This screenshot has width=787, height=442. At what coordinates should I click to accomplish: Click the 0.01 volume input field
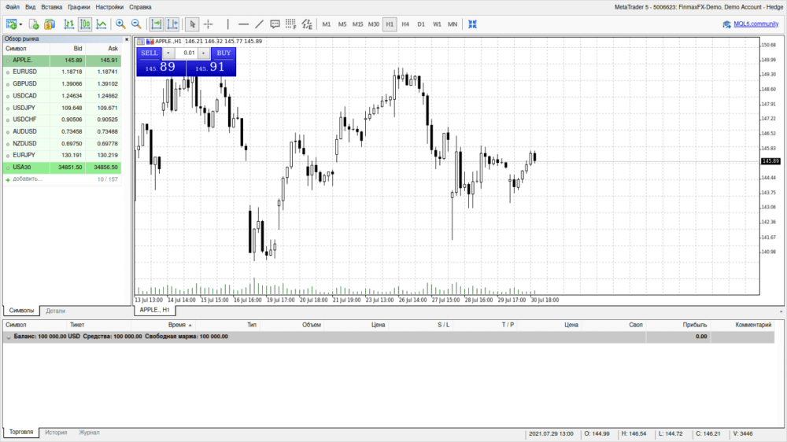click(187, 53)
